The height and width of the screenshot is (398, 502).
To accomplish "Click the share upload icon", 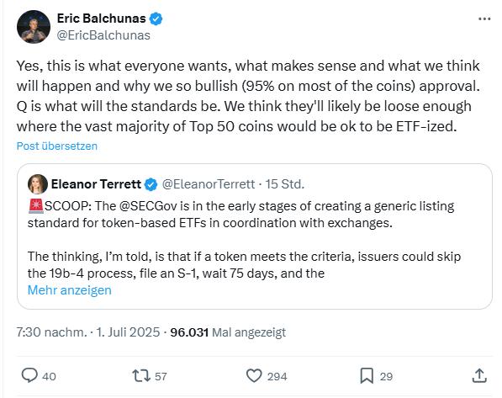I will click(x=479, y=375).
